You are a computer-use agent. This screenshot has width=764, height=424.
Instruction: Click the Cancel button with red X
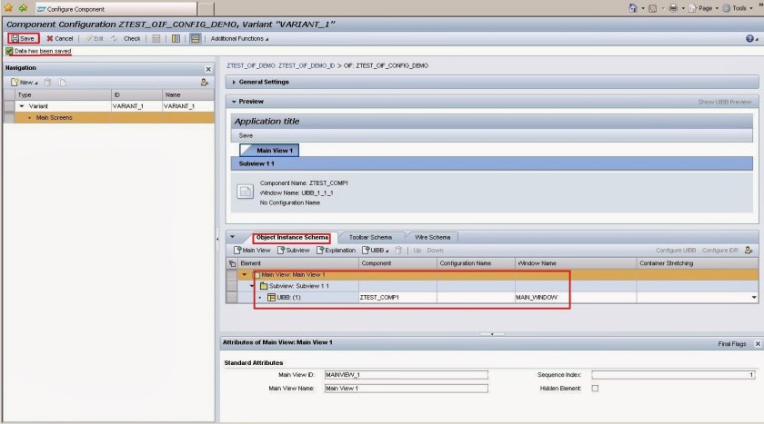pos(60,39)
